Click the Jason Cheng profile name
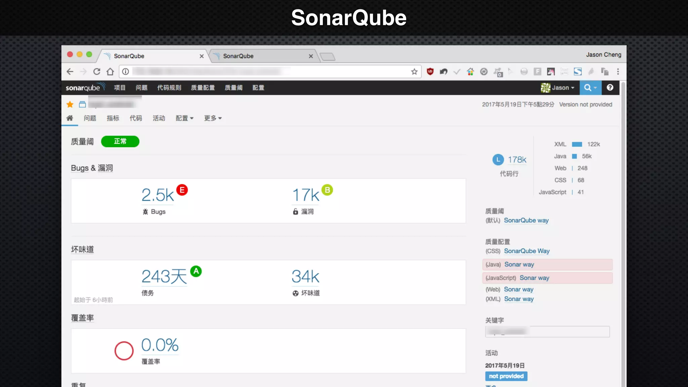 603,54
